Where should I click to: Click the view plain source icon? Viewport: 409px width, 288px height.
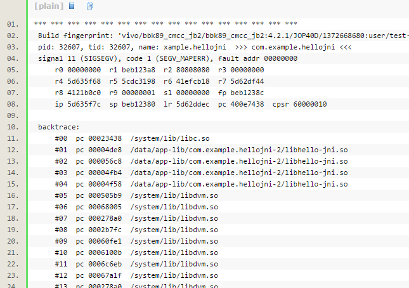click(72, 6)
